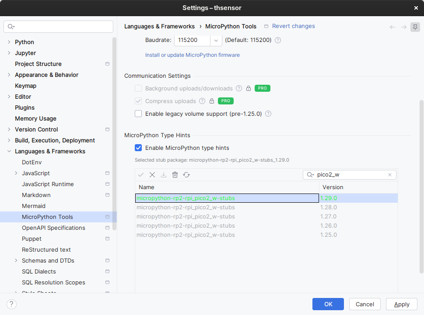Screen dimensions: 424x315
Task: Clear the pico2_w stub search text
Action: [x=390, y=175]
